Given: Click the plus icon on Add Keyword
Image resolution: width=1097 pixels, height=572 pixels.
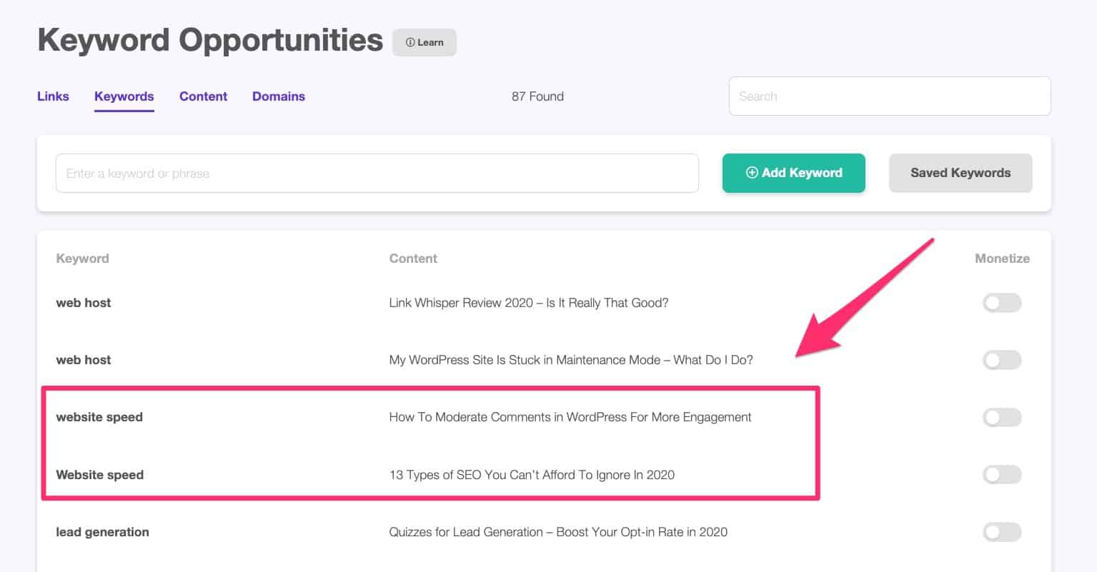Looking at the screenshot, I should tap(752, 173).
